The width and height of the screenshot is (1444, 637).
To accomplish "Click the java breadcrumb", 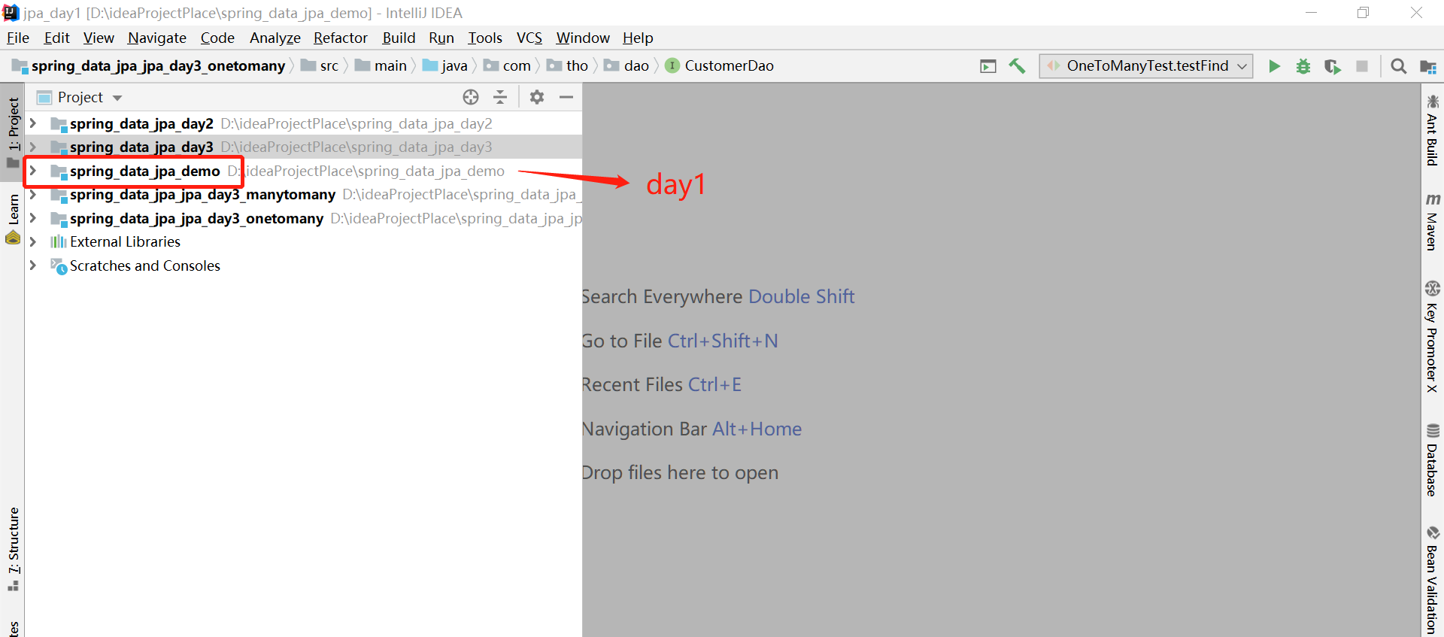I will (445, 66).
